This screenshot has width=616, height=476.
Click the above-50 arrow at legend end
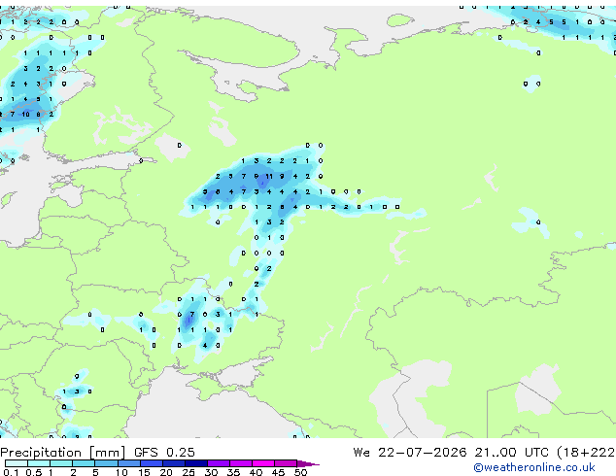pyautogui.click(x=308, y=463)
